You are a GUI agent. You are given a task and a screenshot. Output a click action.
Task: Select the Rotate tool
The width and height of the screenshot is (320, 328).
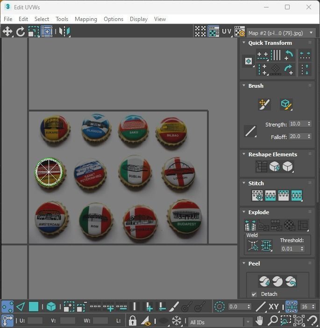pos(21,32)
